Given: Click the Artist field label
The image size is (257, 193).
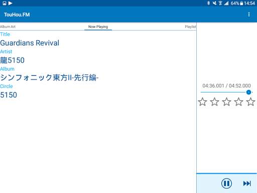Looking at the screenshot, I should [x=6, y=51].
